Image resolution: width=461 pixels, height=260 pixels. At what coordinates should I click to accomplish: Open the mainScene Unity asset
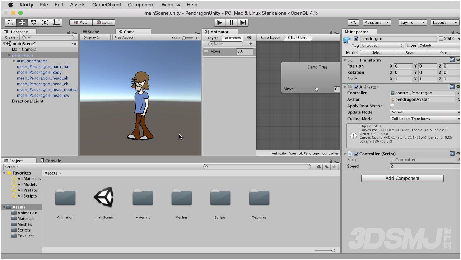[104, 198]
